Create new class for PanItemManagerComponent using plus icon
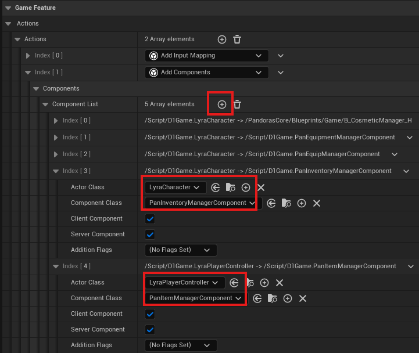 (288, 298)
